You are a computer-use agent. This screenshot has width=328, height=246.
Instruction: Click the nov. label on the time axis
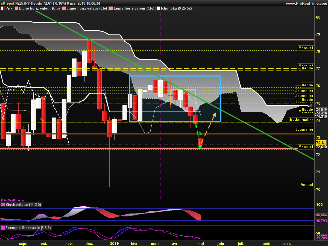pyautogui.click(x=69, y=243)
